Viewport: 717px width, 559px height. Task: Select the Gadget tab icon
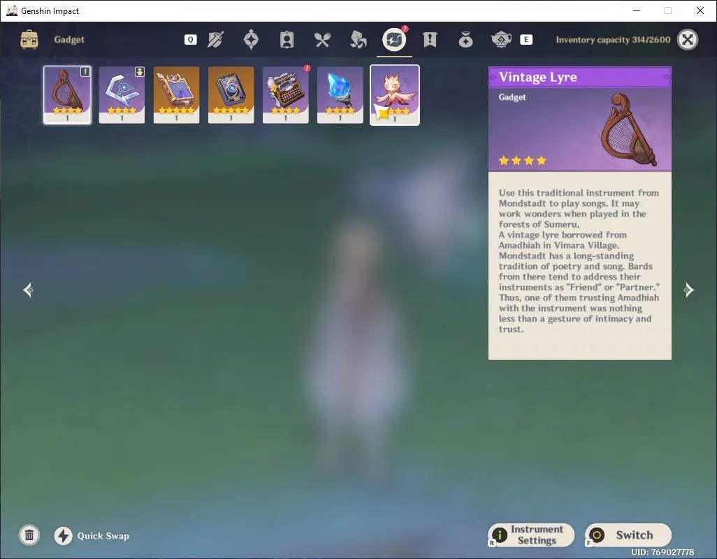[x=394, y=40]
